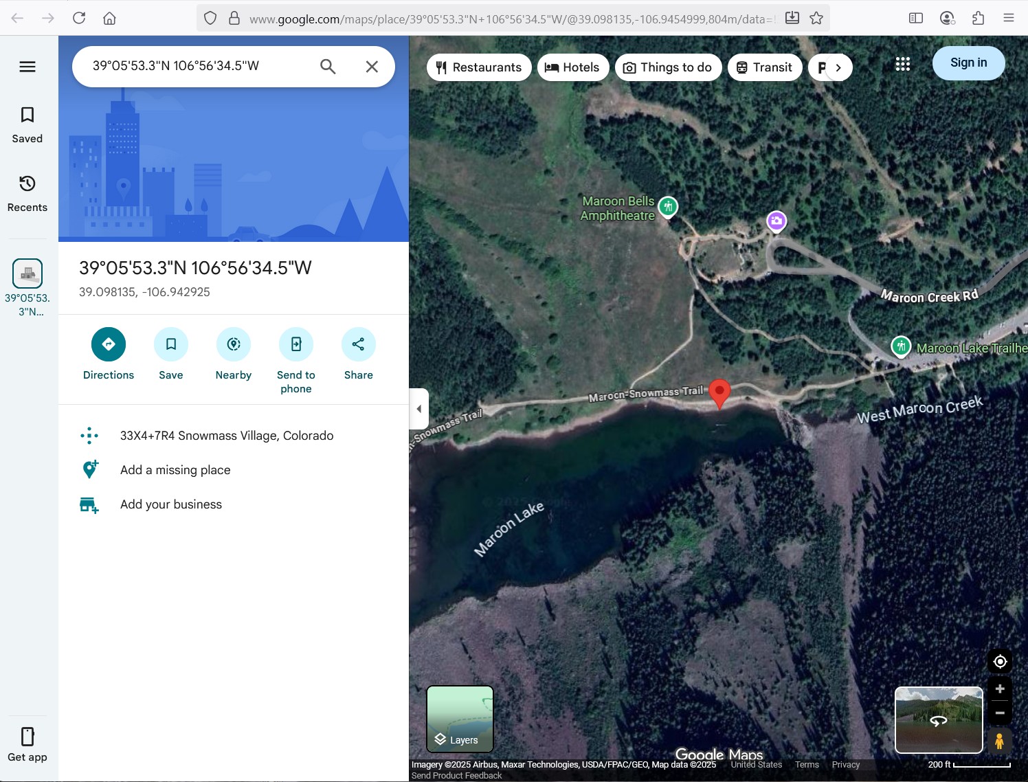Toggle the 200 ft scale bar units
Screen dimensions: 1028x782
(969, 764)
